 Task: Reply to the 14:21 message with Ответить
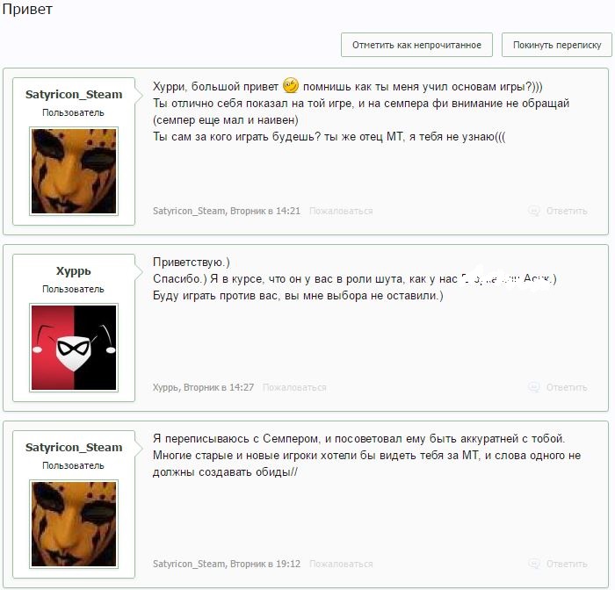click(567, 211)
